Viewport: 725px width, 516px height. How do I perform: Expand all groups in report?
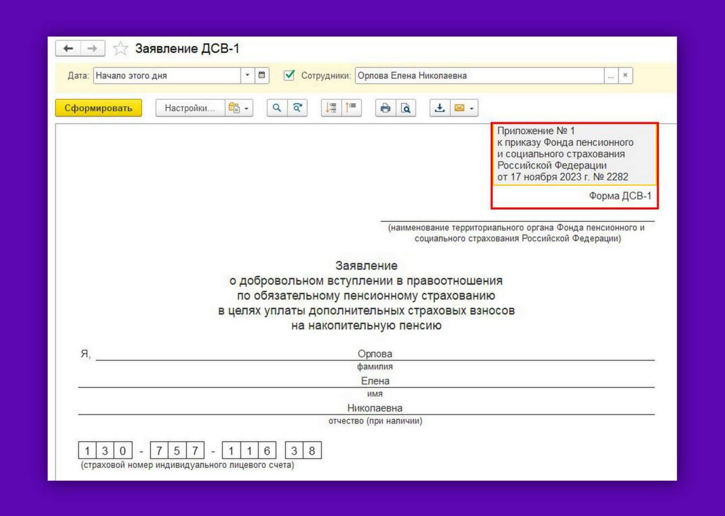click(331, 108)
